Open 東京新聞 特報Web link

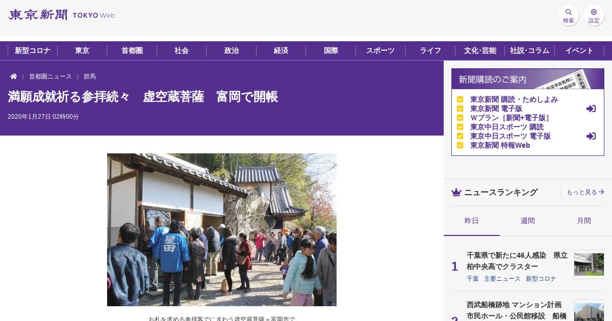coord(500,145)
